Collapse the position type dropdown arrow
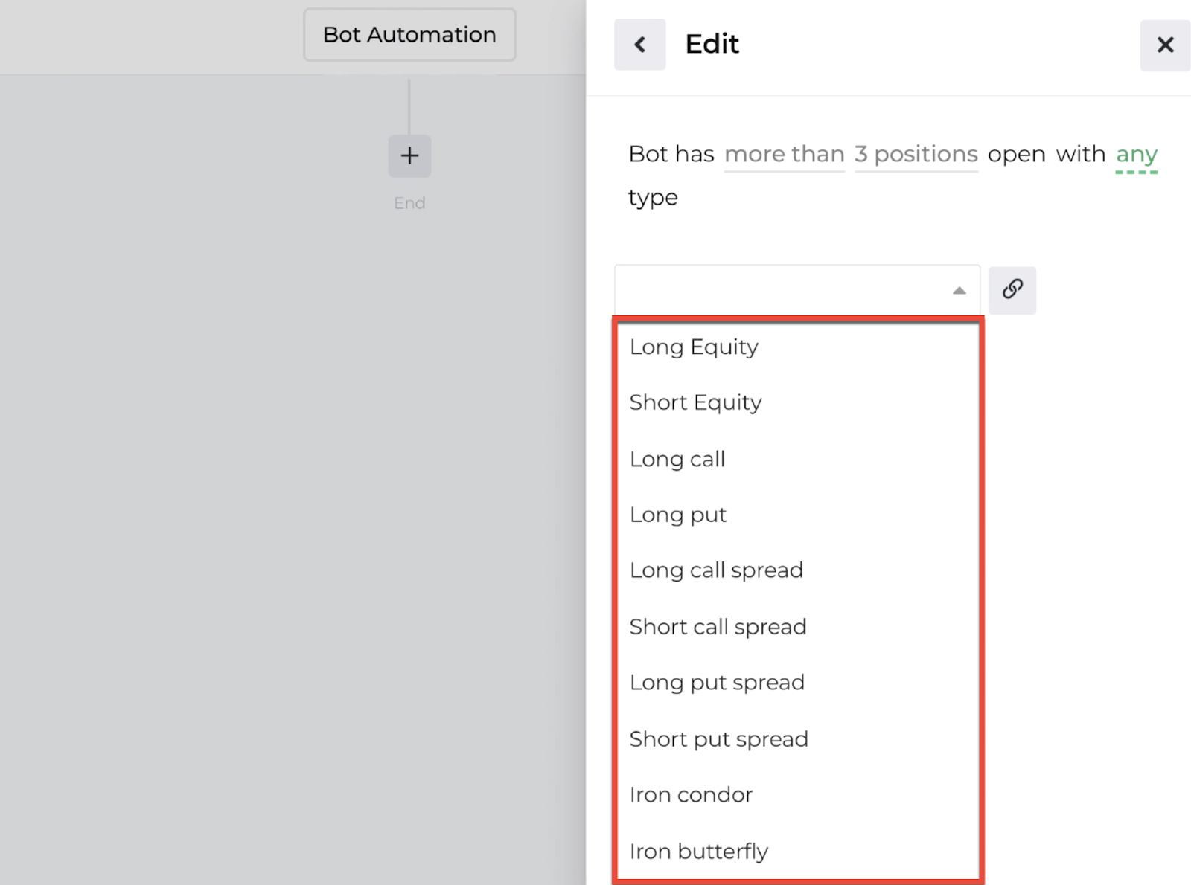This screenshot has width=1191, height=885. click(x=959, y=291)
